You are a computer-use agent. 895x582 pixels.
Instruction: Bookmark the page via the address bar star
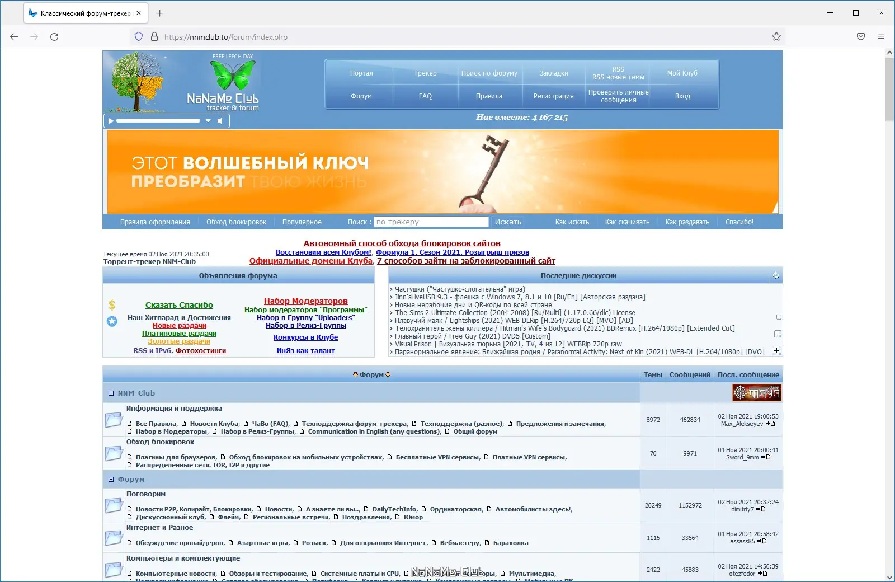[x=776, y=36]
